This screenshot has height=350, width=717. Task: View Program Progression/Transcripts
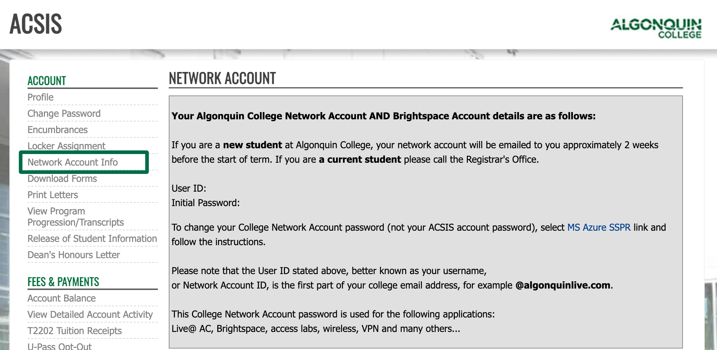click(x=76, y=217)
